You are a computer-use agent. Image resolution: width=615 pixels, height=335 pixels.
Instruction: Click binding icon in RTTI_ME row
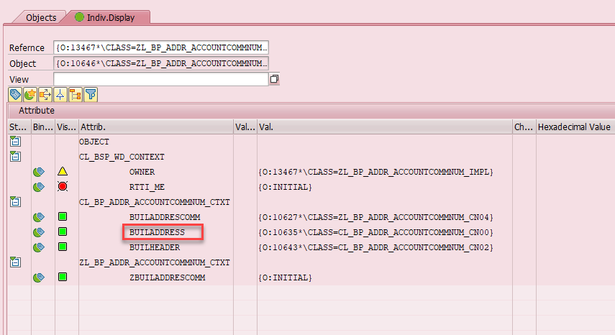pos(38,187)
